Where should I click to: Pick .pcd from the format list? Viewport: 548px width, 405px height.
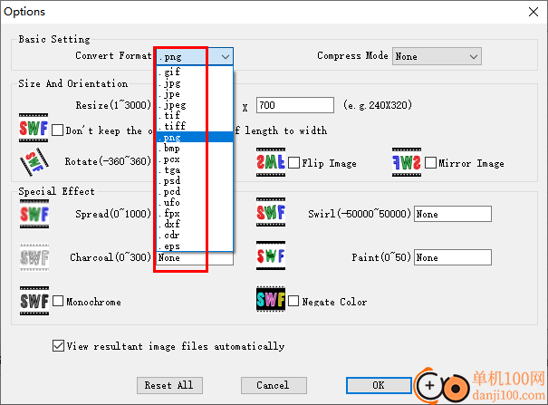coord(195,191)
